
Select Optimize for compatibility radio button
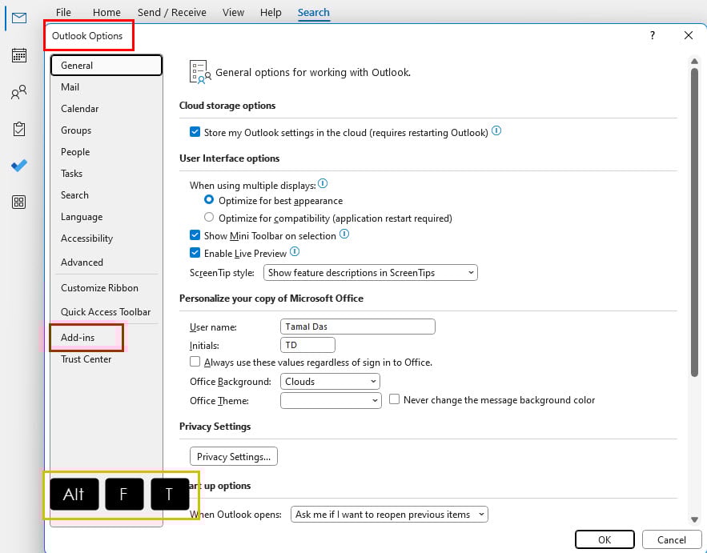(209, 217)
